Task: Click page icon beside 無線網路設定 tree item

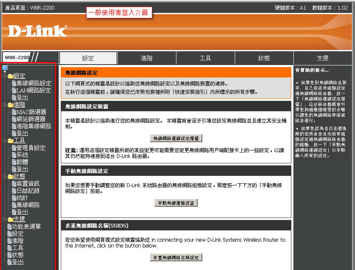Action: coord(14,83)
